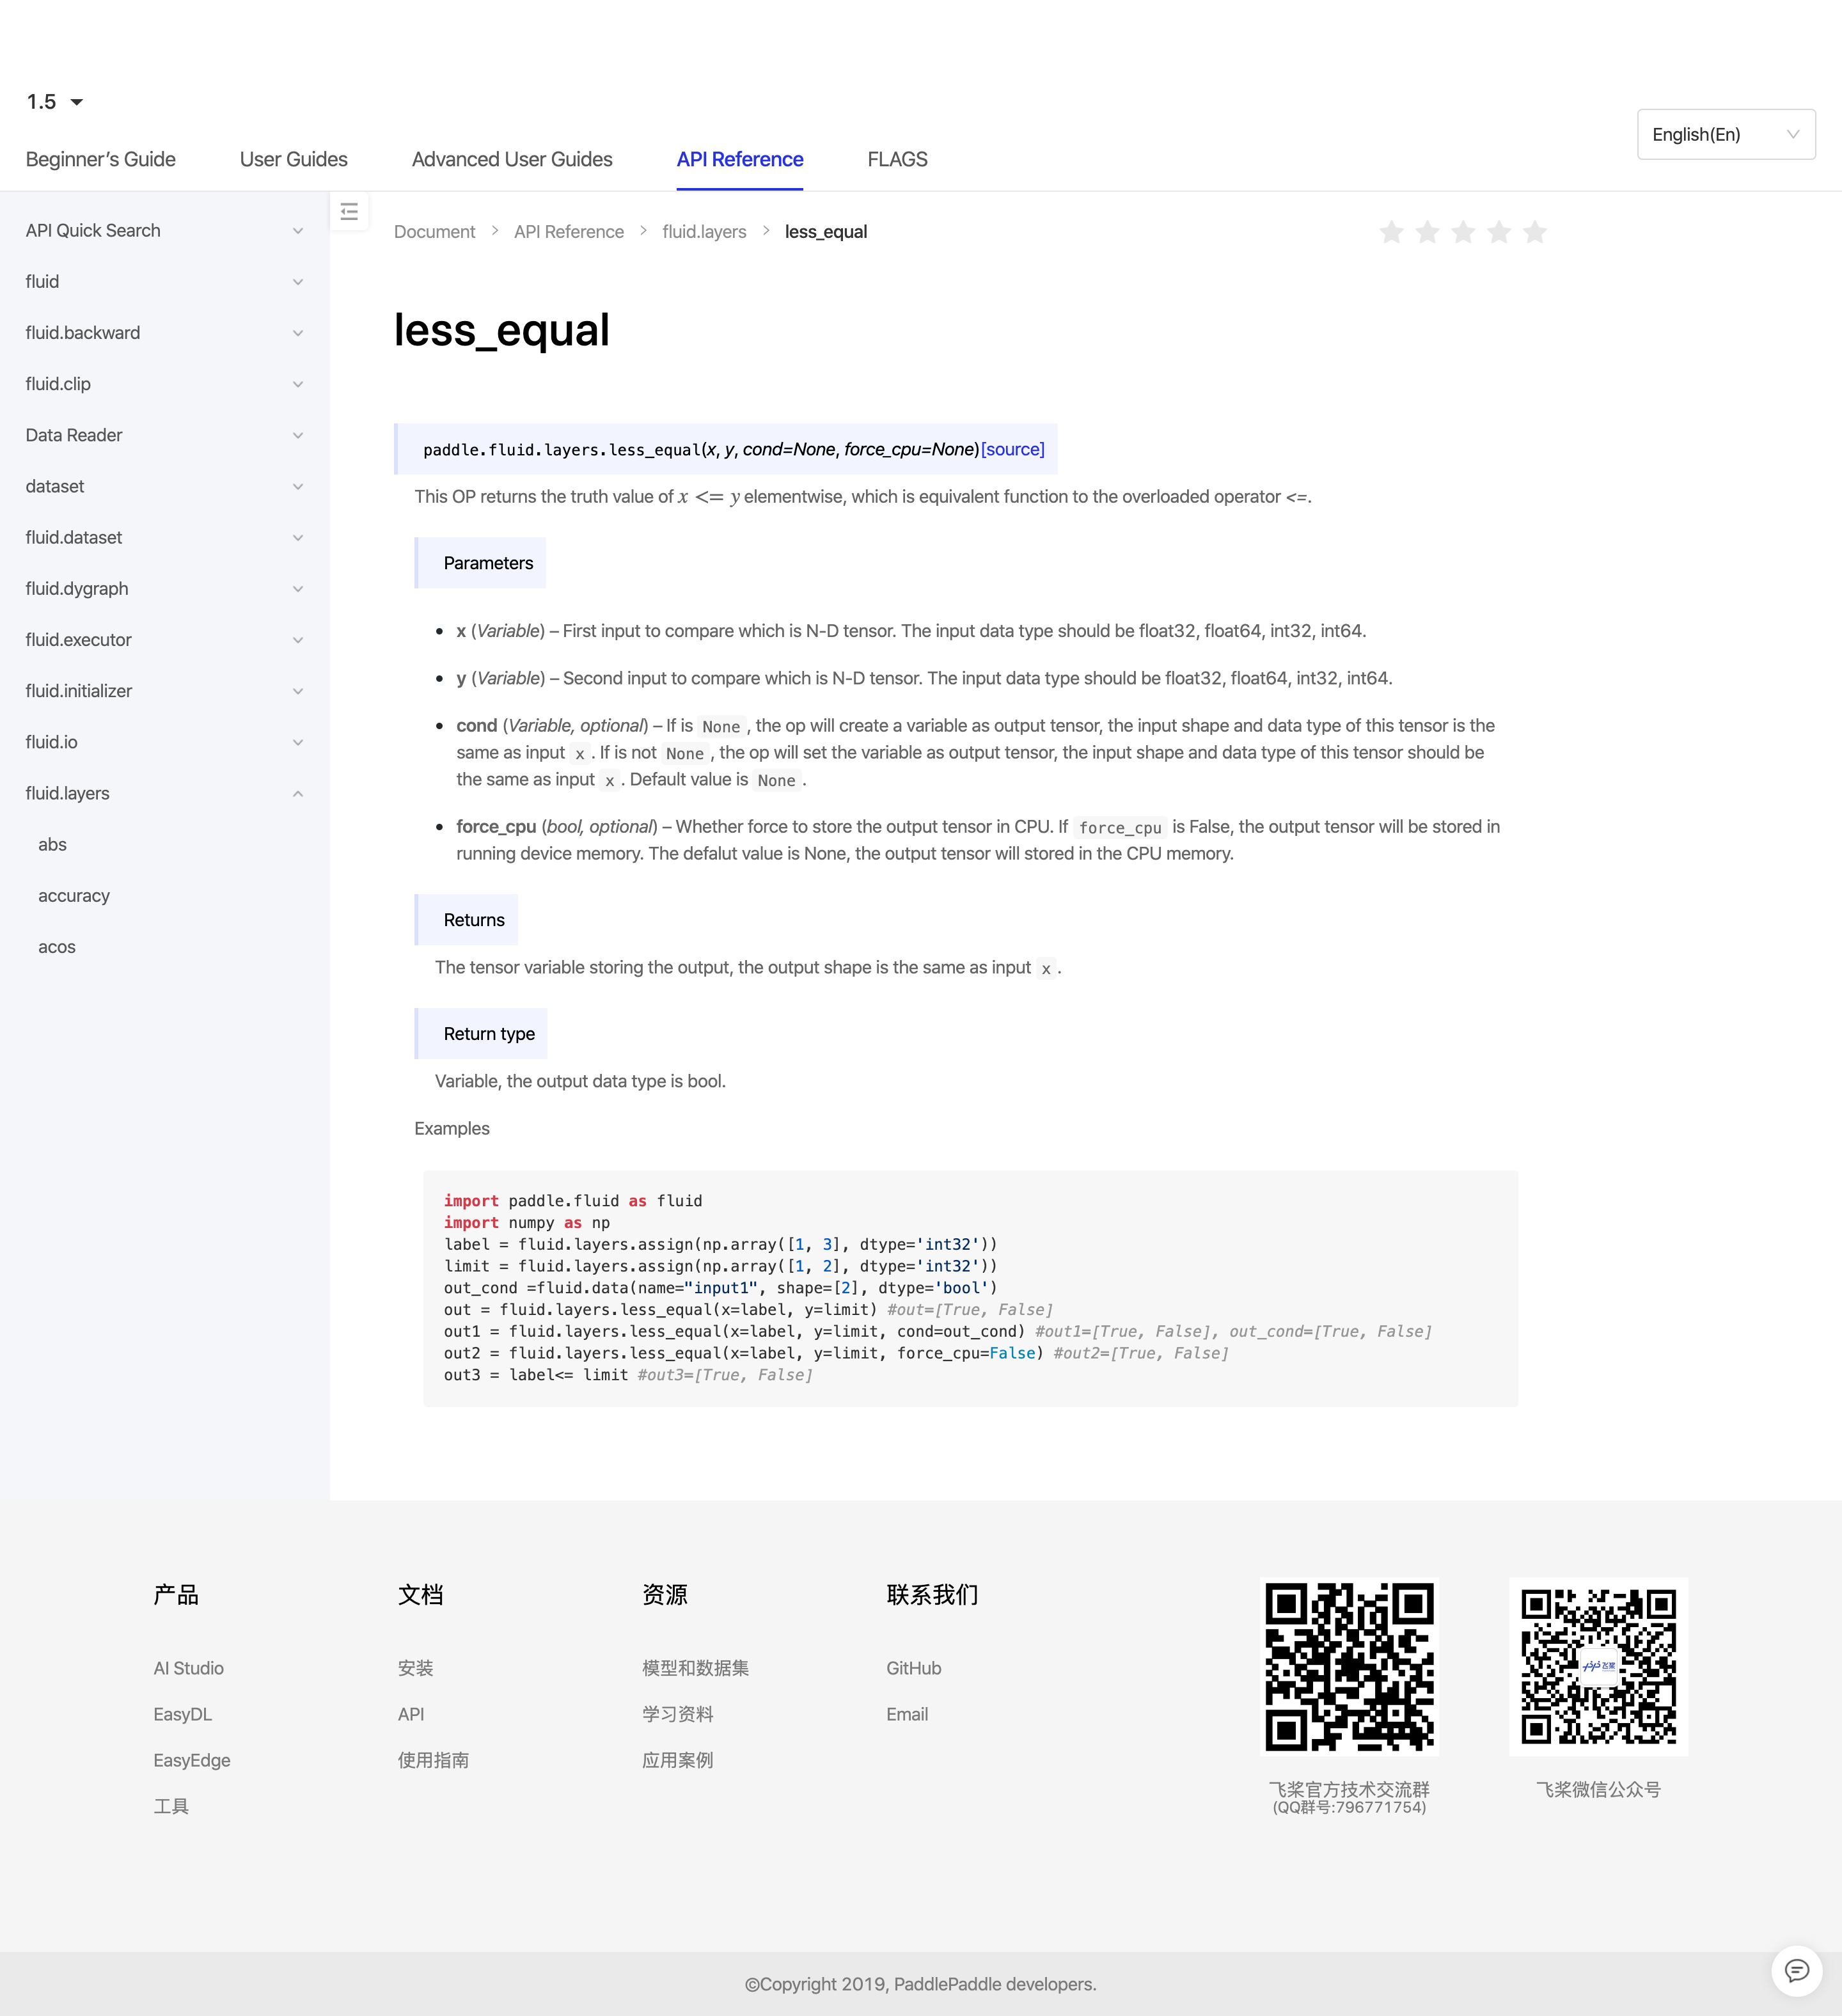The image size is (1842, 2016).
Task: Open the version 1.5 dropdown
Action: coord(55,102)
